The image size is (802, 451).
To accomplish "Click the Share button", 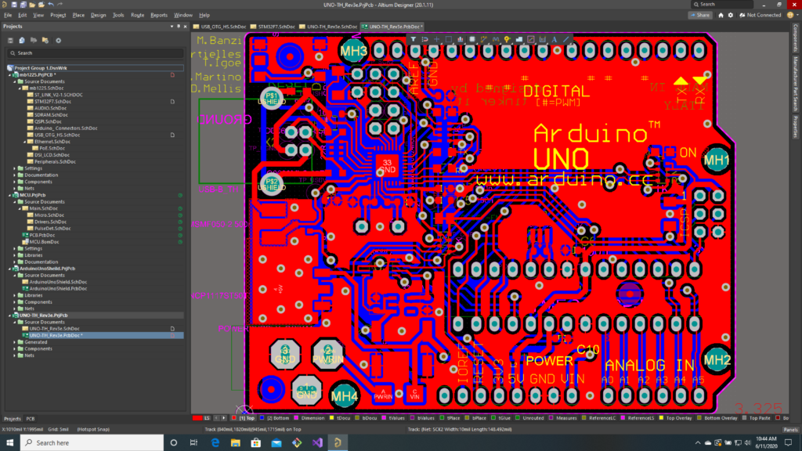I will (x=700, y=15).
